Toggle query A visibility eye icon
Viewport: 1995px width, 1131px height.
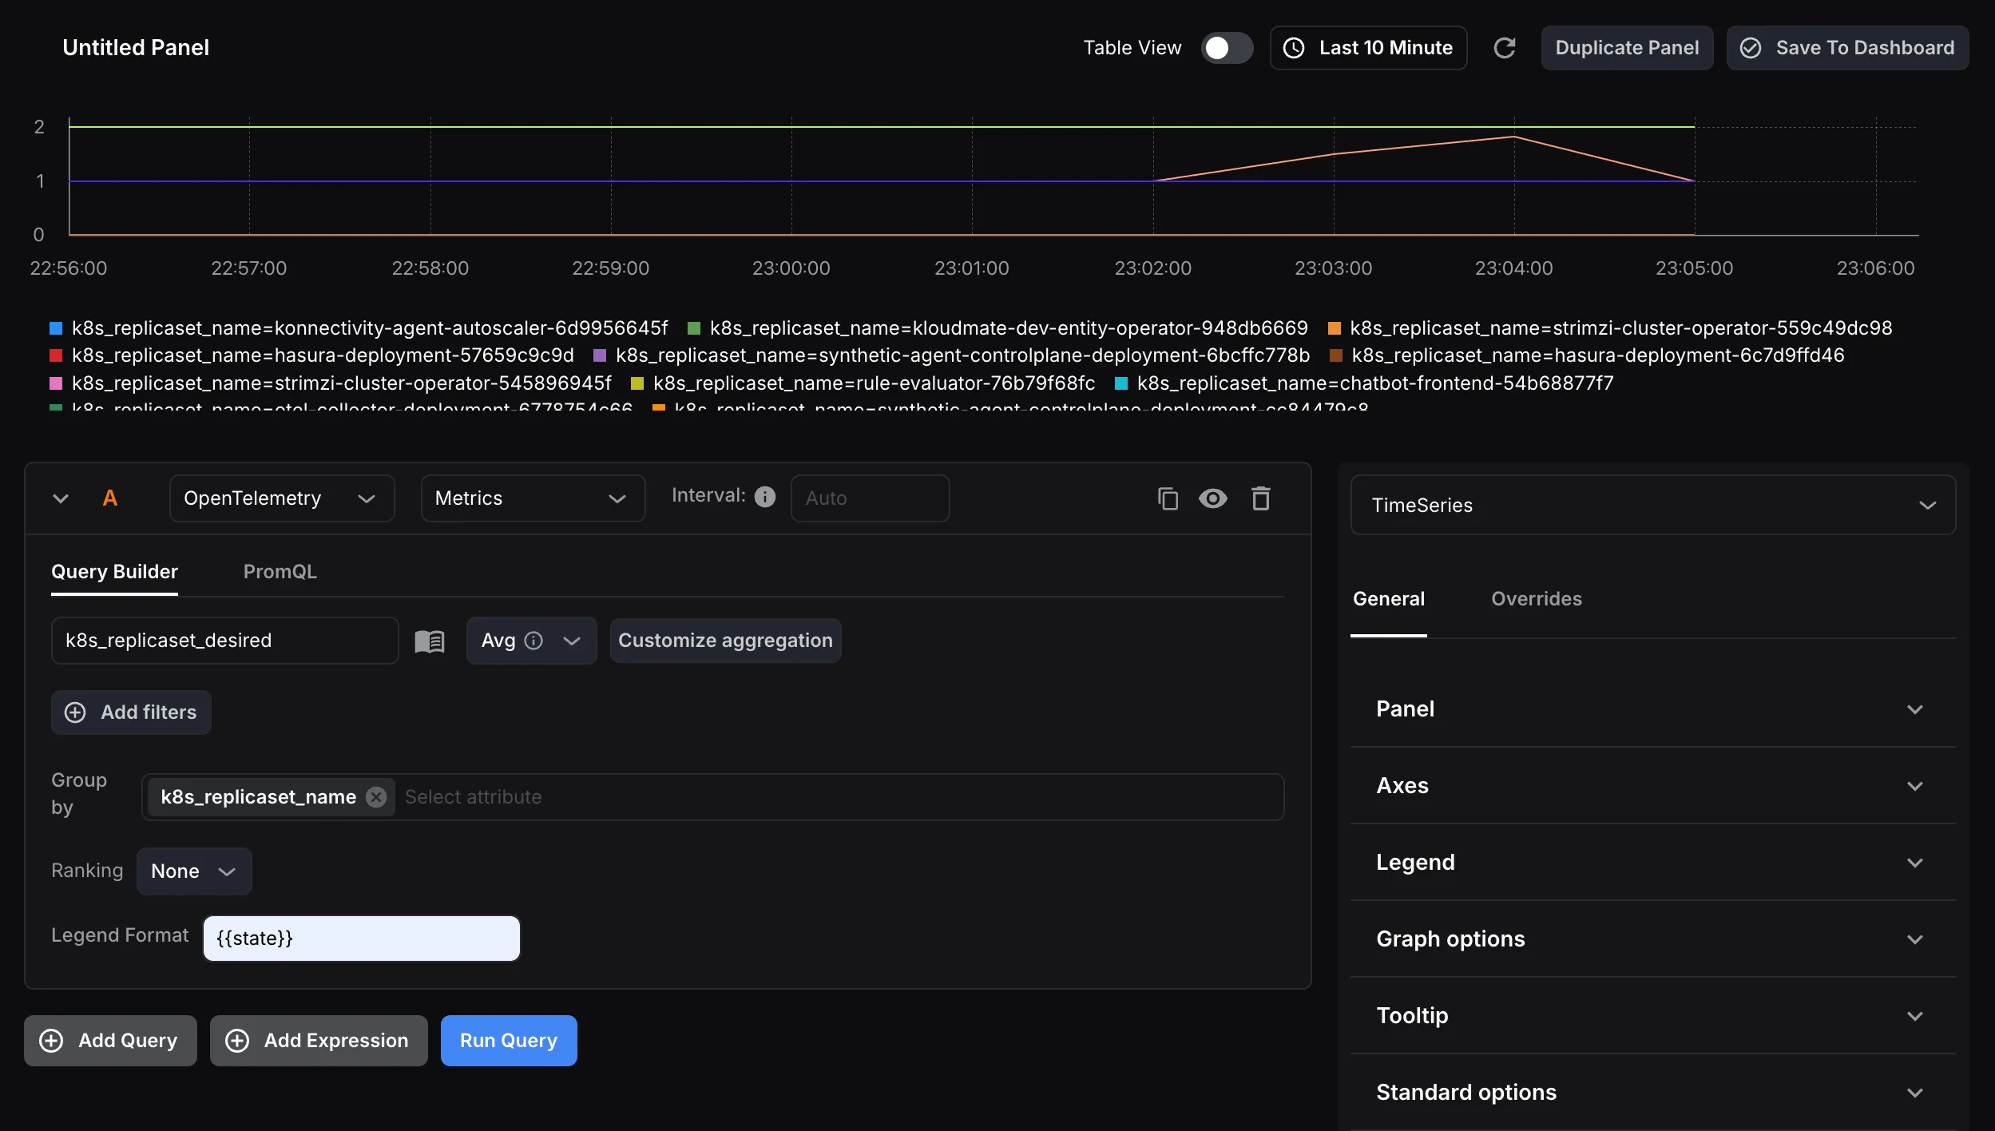tap(1213, 498)
